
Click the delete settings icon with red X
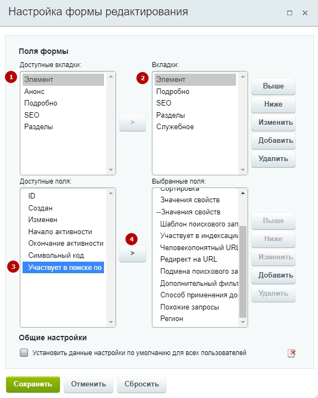[x=292, y=353]
